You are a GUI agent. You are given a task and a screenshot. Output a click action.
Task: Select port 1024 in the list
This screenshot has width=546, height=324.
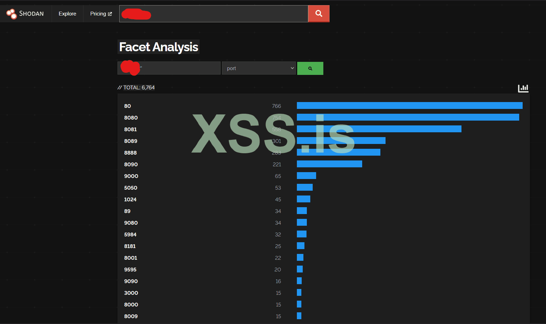[130, 199]
